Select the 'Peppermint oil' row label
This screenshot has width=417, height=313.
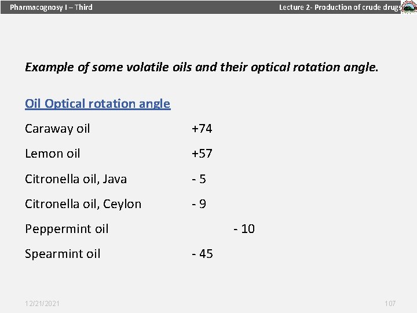(x=67, y=229)
